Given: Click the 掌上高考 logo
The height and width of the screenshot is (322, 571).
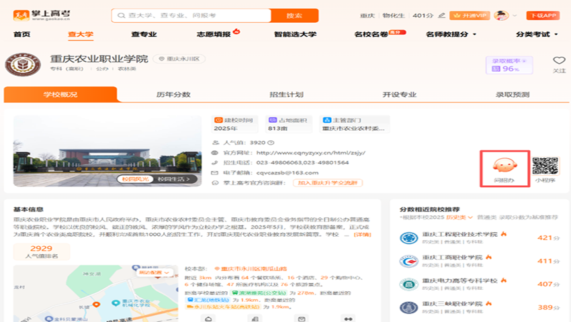Looking at the screenshot, I should click(x=41, y=15).
